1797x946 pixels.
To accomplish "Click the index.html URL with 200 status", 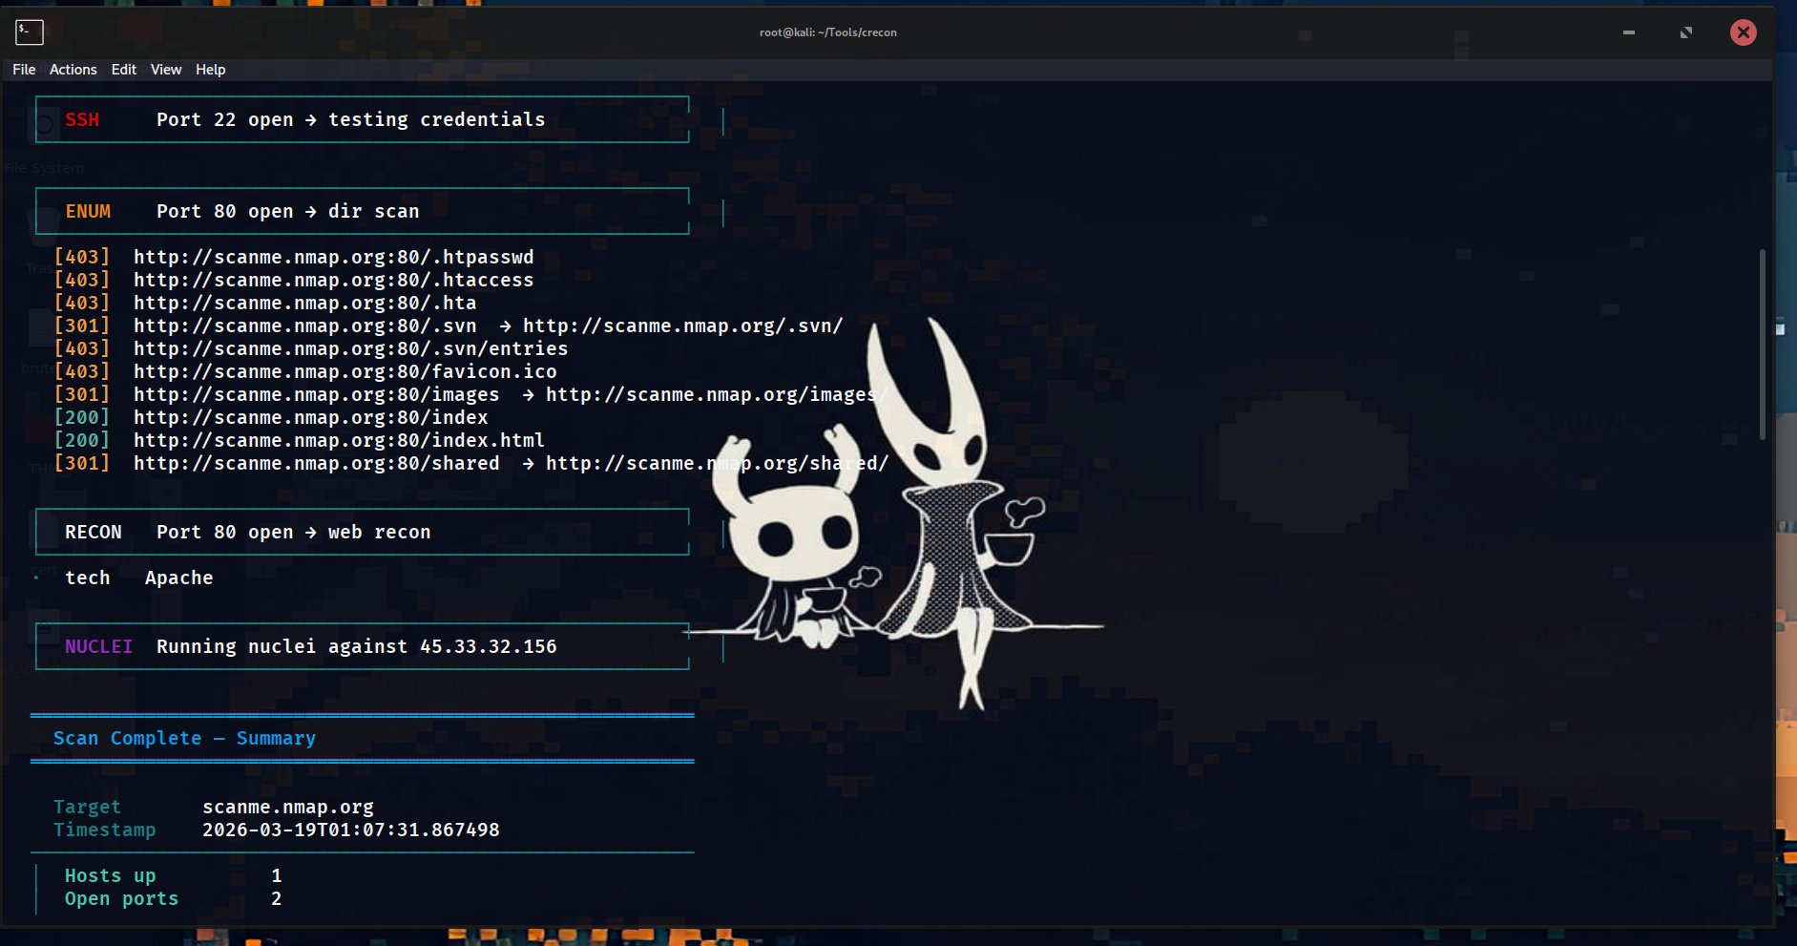I will 340,440.
